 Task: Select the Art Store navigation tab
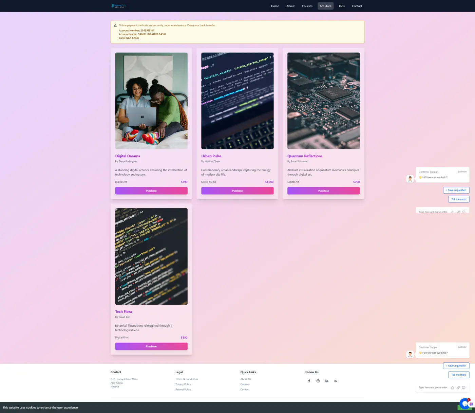(325, 6)
